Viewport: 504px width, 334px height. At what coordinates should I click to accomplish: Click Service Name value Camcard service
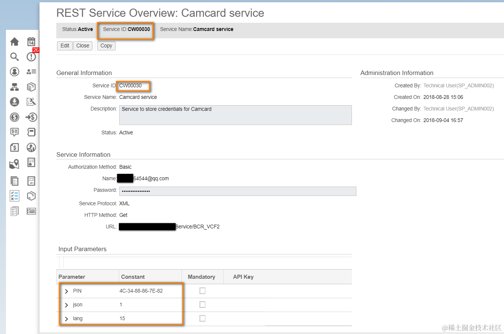tap(138, 97)
